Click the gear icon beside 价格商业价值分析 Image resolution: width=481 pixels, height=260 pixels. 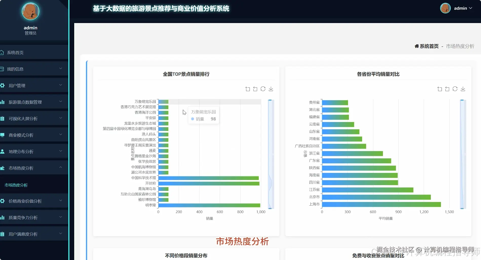pos(2,201)
